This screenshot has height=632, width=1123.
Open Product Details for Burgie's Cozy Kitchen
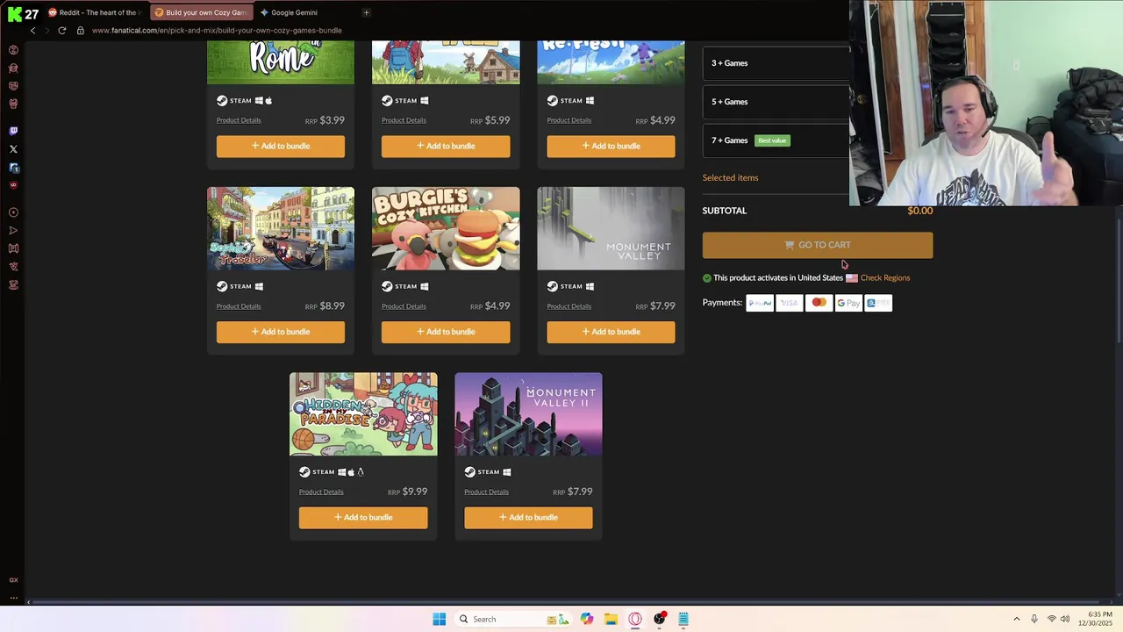point(404,306)
